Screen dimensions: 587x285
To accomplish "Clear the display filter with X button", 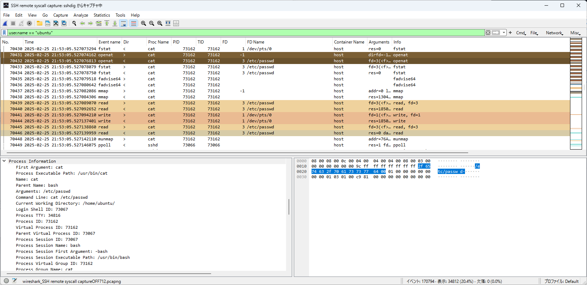I will click(x=488, y=33).
